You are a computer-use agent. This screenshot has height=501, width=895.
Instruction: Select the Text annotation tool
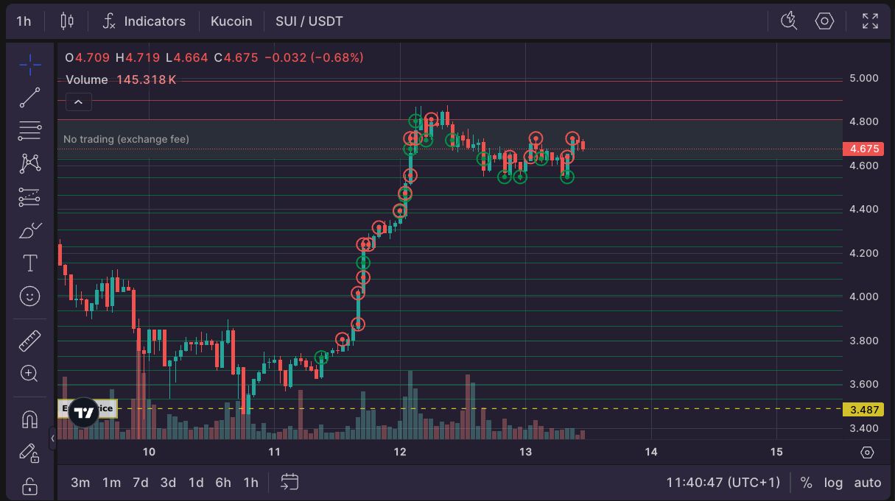29,263
